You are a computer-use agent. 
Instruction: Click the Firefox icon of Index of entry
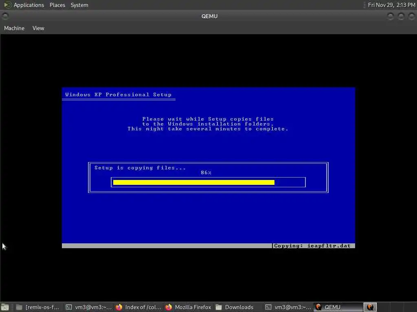click(x=119, y=307)
